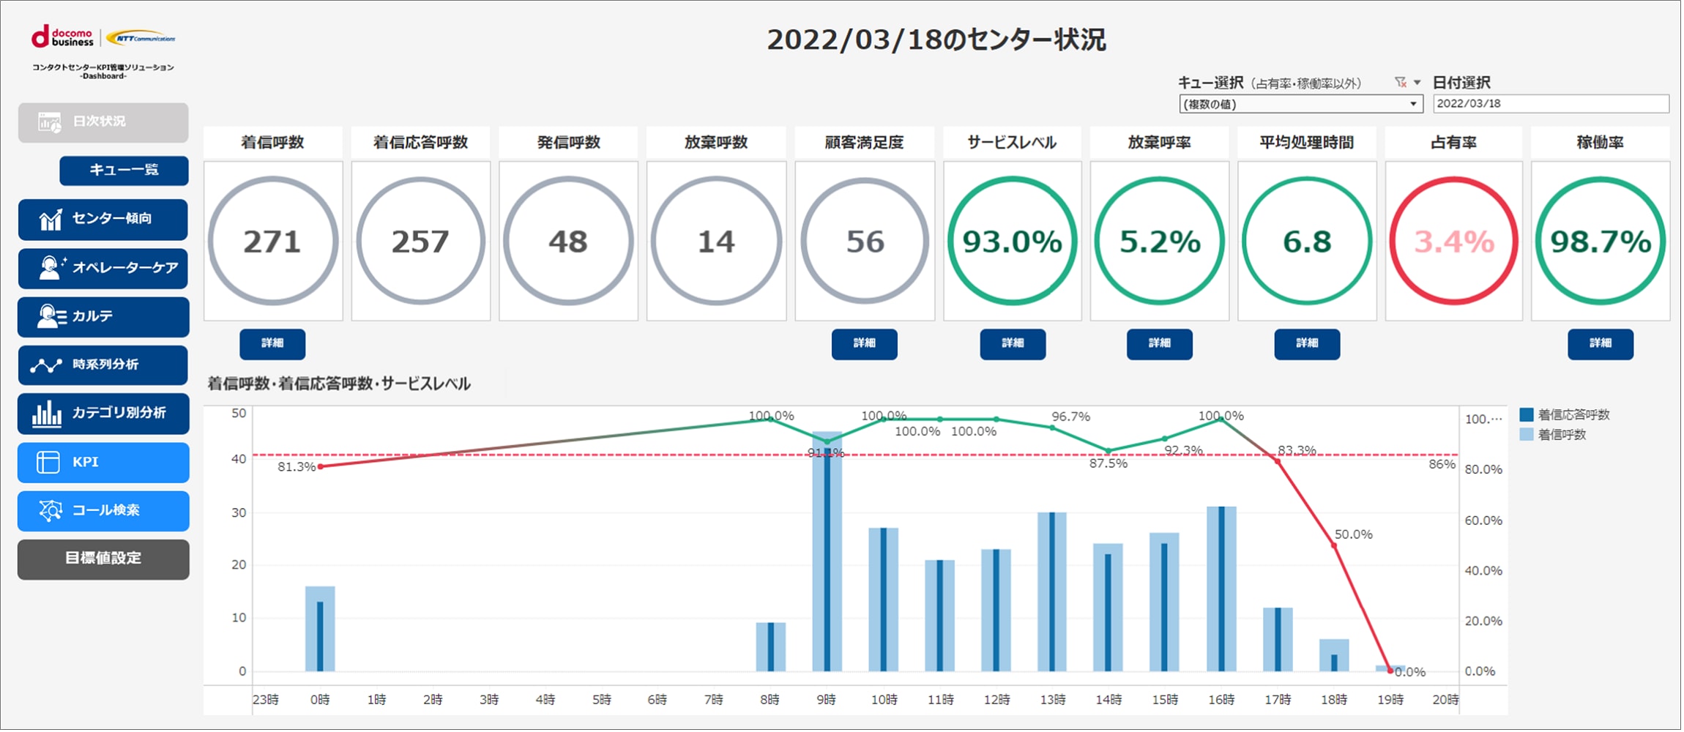Click title 2022/03/18のセンター状況
Viewport: 1684px width, 732px height.
[x=936, y=40]
